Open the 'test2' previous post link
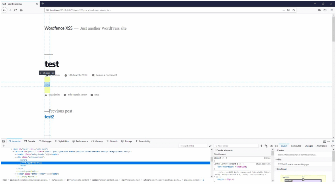Screen dimensions: 336x184 [x=49, y=117]
